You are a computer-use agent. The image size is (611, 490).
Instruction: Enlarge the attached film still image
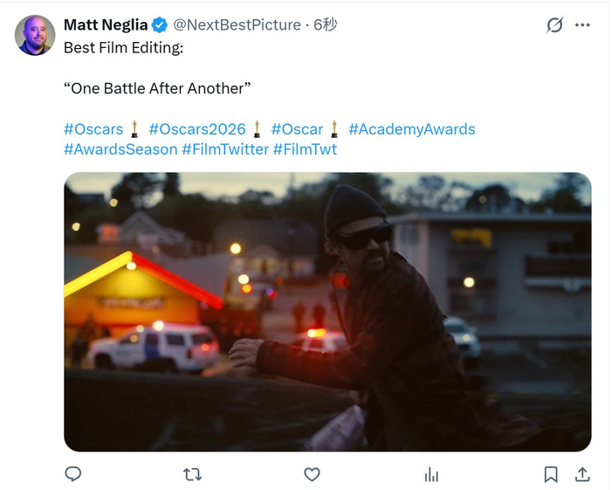tap(327, 312)
